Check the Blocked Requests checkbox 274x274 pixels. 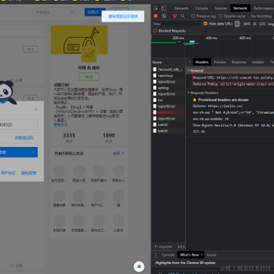pos(155,31)
